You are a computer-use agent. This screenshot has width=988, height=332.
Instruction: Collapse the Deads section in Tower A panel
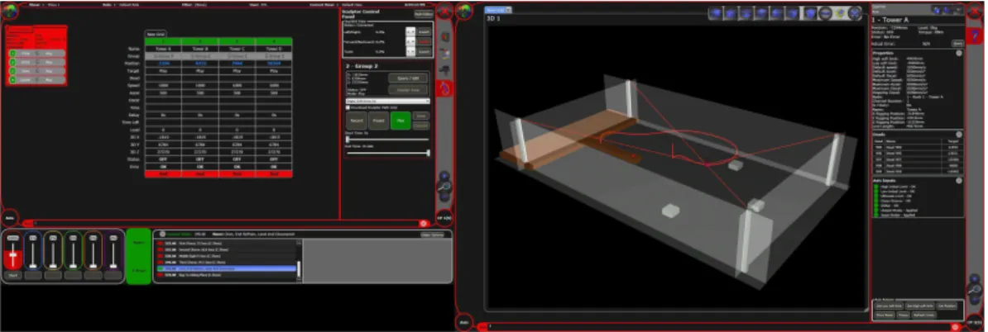(x=959, y=134)
